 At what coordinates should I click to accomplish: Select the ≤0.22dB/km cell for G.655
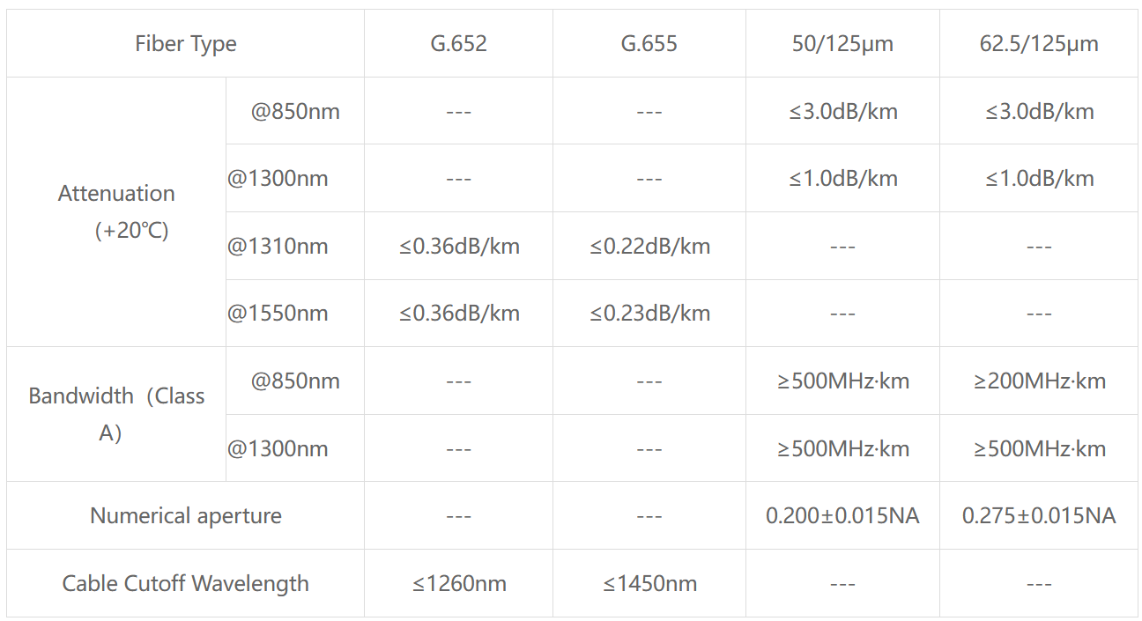(649, 246)
